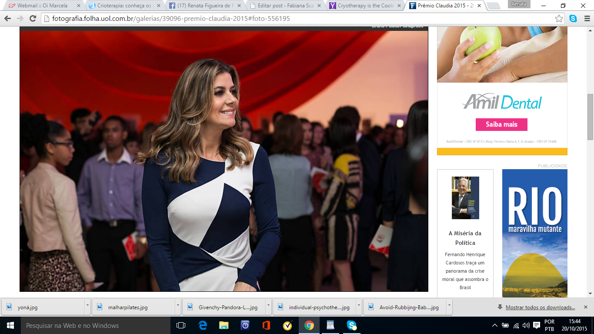The height and width of the screenshot is (334, 594).
Task: Open Task View in the taskbar
Action: (x=181, y=325)
